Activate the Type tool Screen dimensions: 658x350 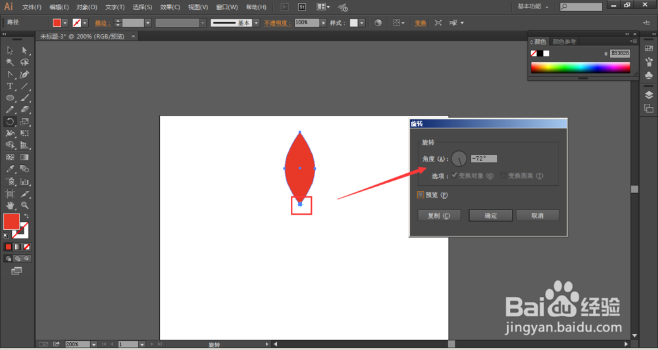tap(10, 86)
